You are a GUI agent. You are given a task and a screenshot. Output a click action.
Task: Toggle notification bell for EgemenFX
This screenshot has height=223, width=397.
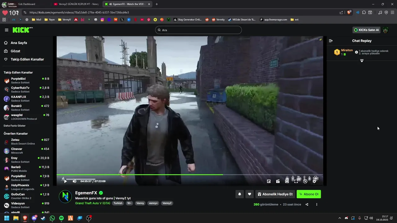pos(239,194)
